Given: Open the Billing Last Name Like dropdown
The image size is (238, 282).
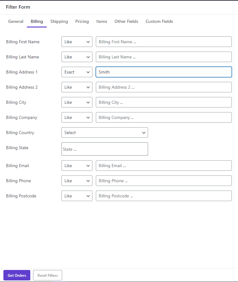Looking at the screenshot, I should click(x=77, y=57).
